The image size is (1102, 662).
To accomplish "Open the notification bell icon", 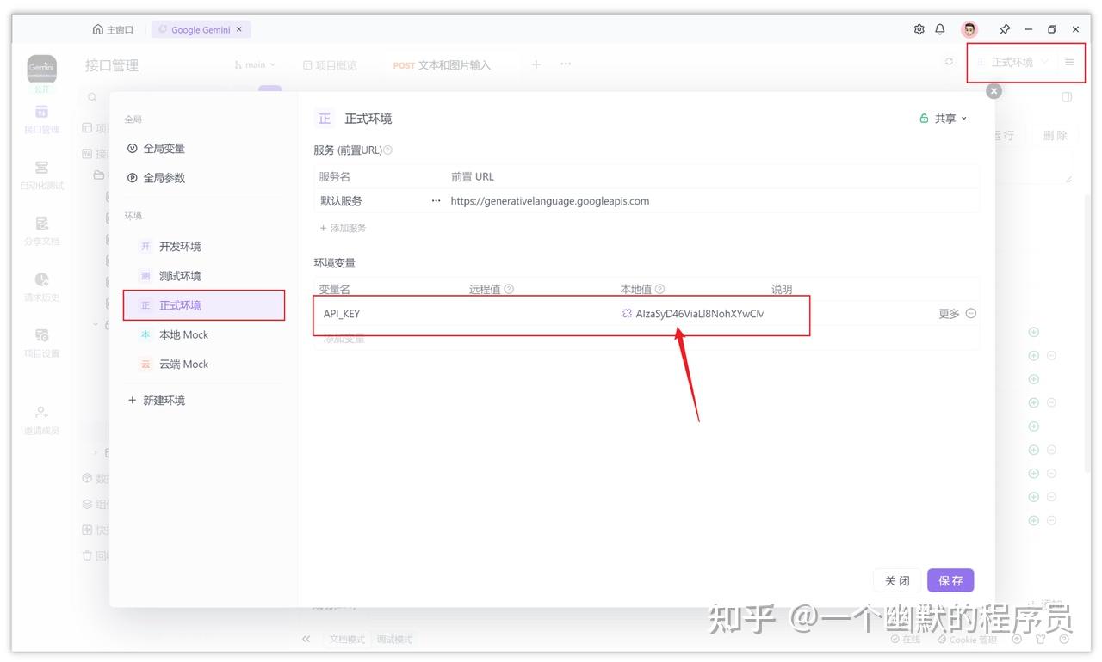I will click(940, 28).
